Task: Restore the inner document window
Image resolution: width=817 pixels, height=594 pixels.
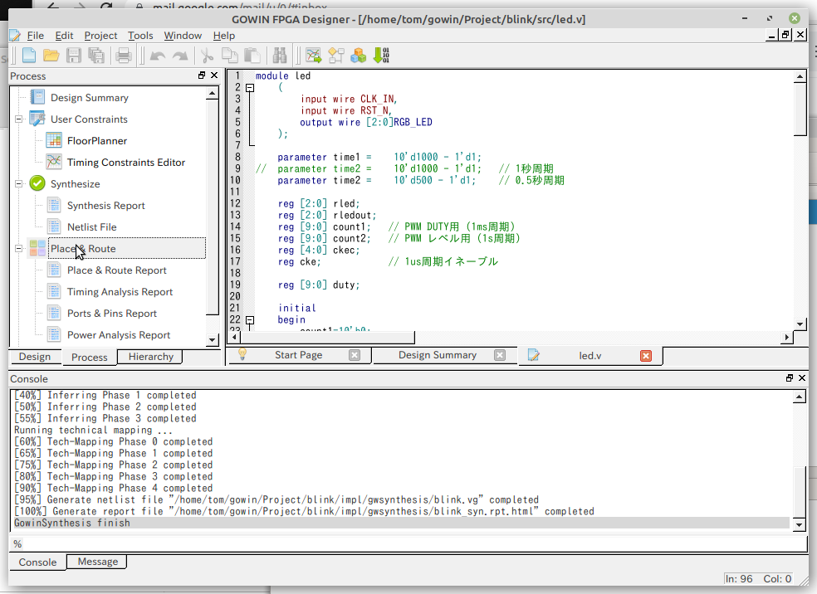Action: (785, 35)
